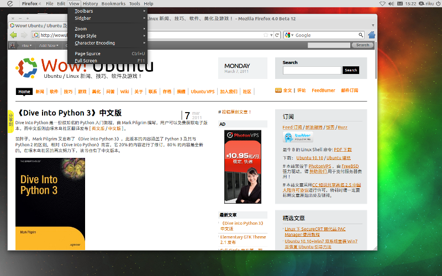Open the History menu

(90, 4)
